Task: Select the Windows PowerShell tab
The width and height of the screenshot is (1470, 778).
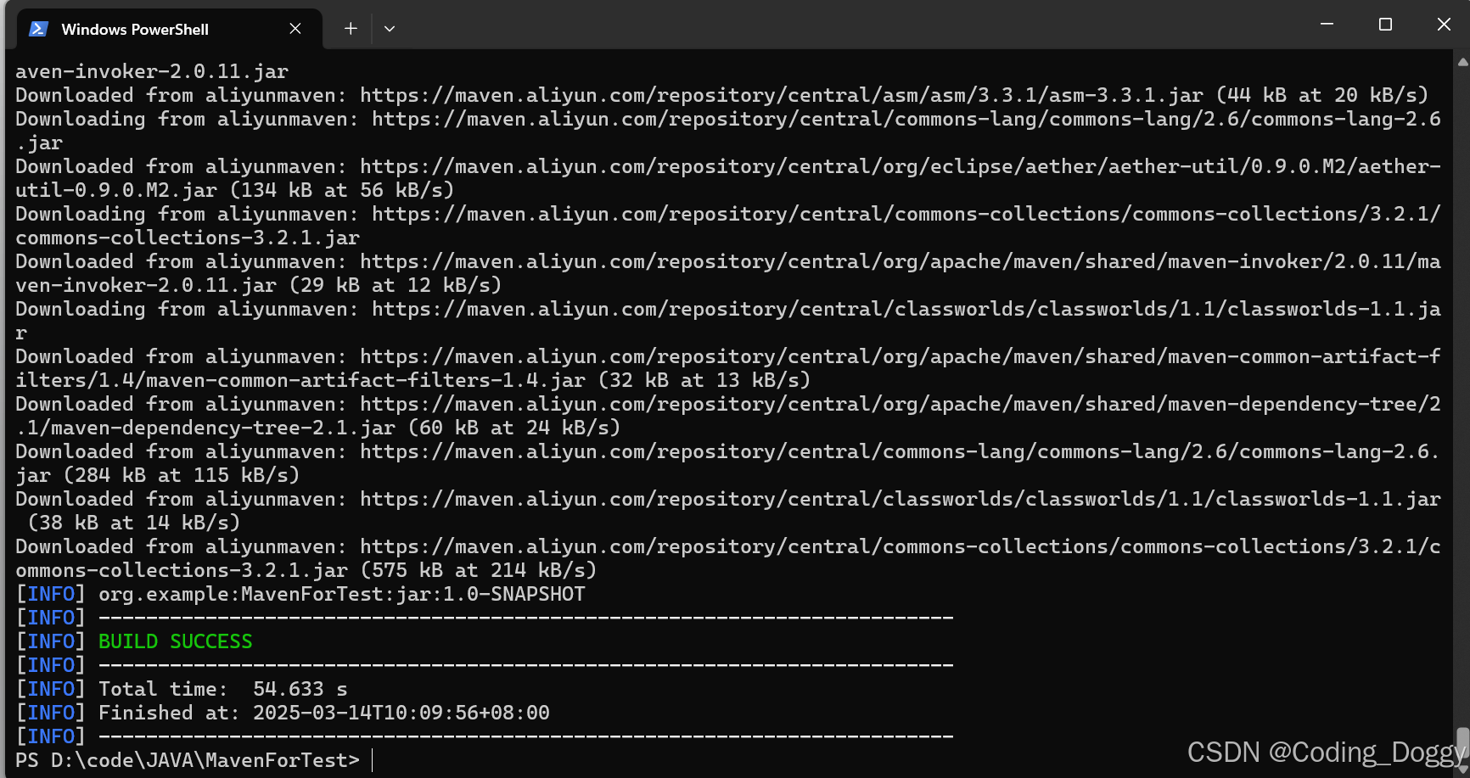Action: (x=136, y=28)
